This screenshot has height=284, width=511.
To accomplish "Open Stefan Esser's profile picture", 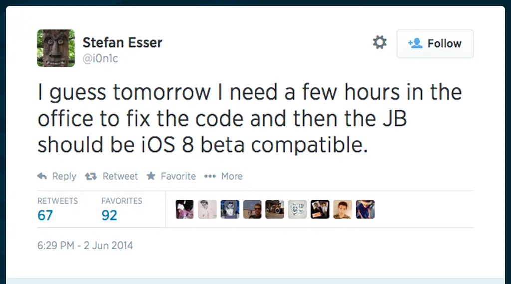I will point(56,48).
